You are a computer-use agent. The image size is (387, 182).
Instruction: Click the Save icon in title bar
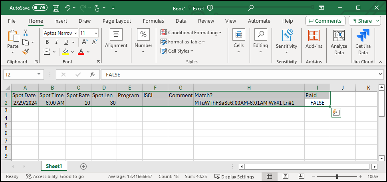pos(56,8)
